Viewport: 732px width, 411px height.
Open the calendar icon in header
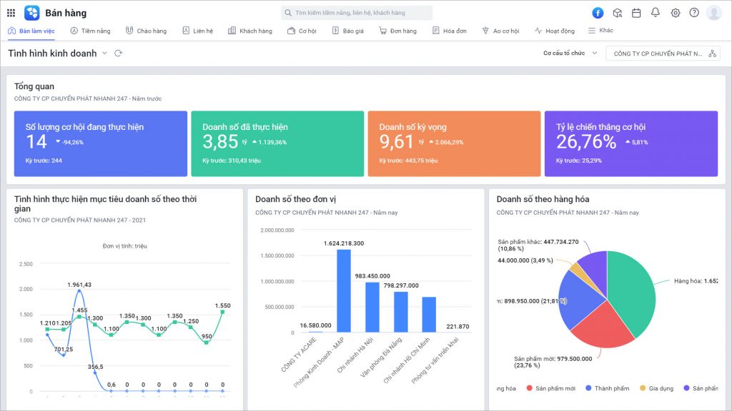636,13
